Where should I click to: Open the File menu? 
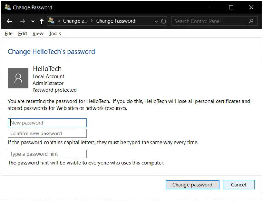tap(9, 34)
